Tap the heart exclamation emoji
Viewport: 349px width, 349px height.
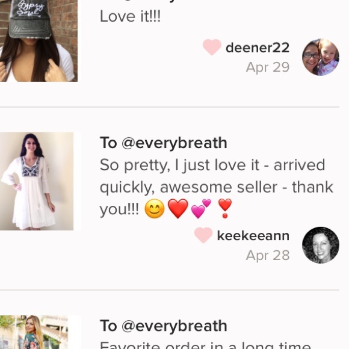click(x=225, y=209)
